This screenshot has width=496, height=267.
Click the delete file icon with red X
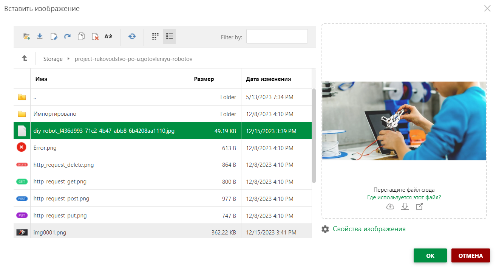point(95,36)
